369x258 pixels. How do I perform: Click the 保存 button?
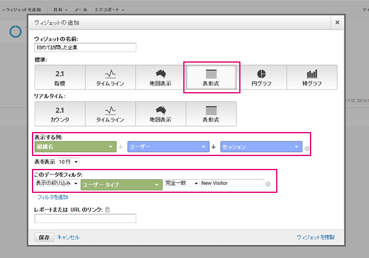point(44,237)
